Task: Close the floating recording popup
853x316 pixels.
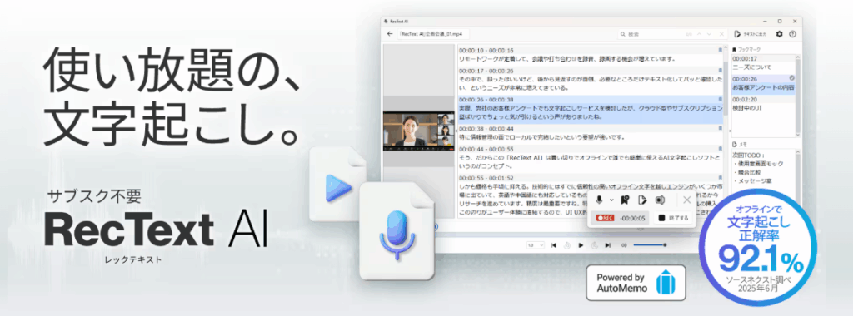Action: tap(686, 200)
